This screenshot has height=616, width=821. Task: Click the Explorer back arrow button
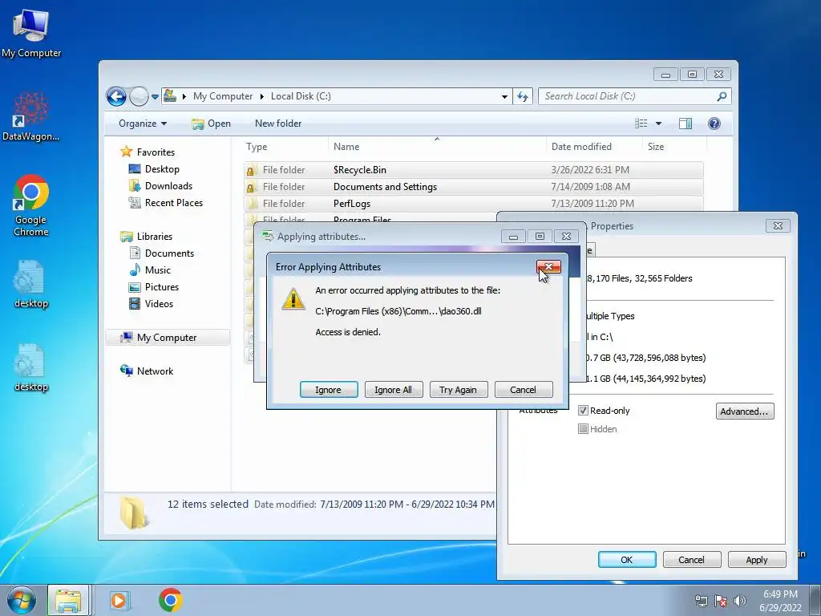click(116, 96)
